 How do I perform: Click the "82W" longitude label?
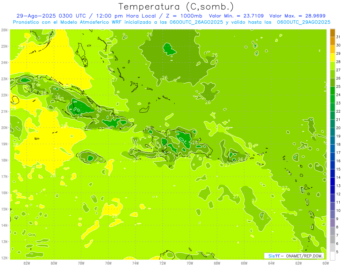[x=27, y=263]
